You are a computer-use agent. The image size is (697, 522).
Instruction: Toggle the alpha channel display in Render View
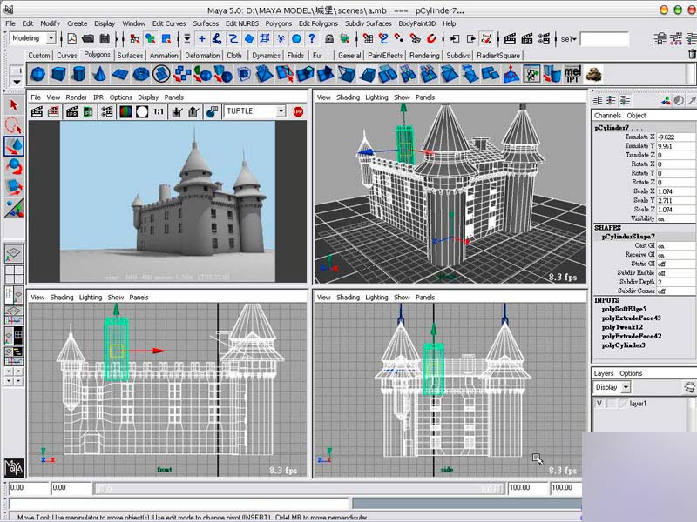click(x=142, y=112)
